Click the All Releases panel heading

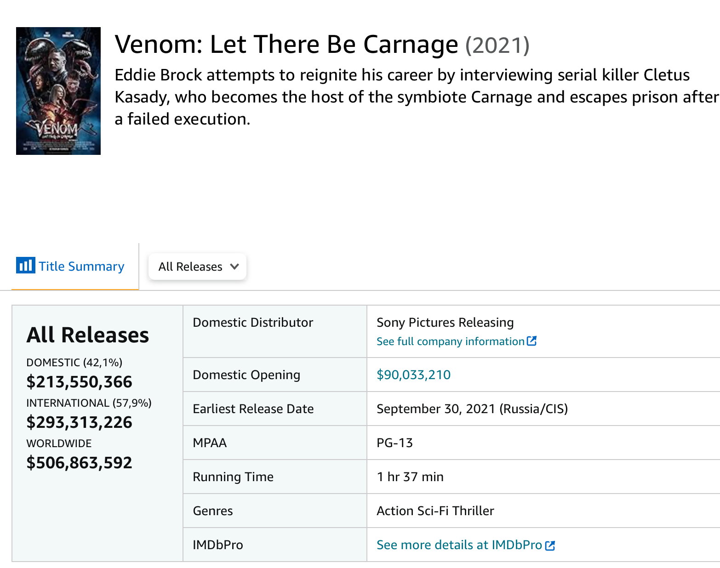pyautogui.click(x=88, y=335)
